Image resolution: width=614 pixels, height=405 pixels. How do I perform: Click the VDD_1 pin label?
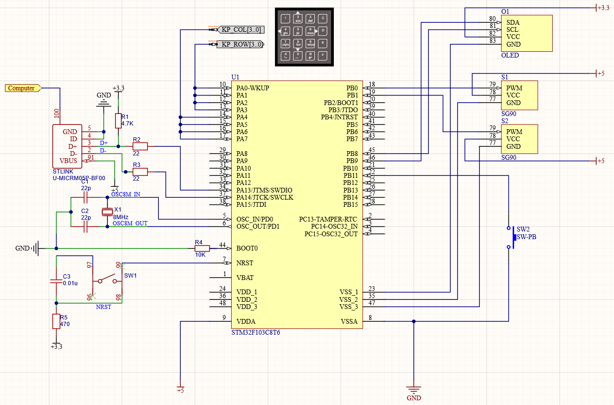click(x=247, y=292)
